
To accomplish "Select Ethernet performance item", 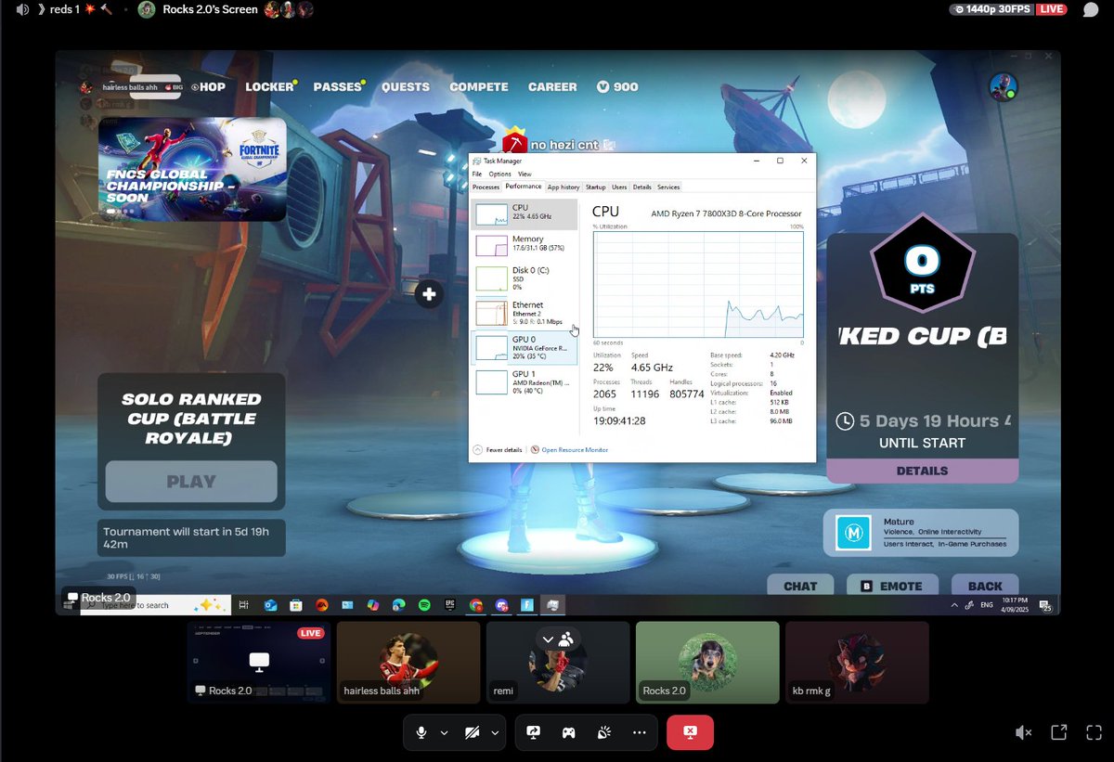I will (525, 312).
